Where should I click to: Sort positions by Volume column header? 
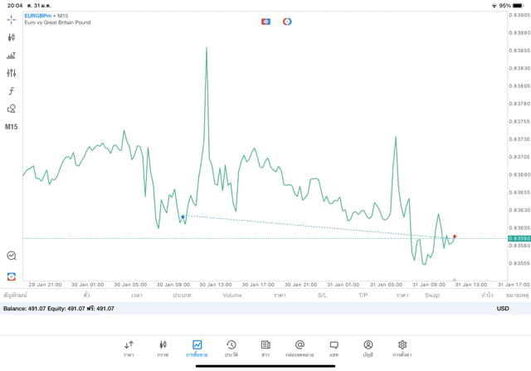pyautogui.click(x=232, y=295)
